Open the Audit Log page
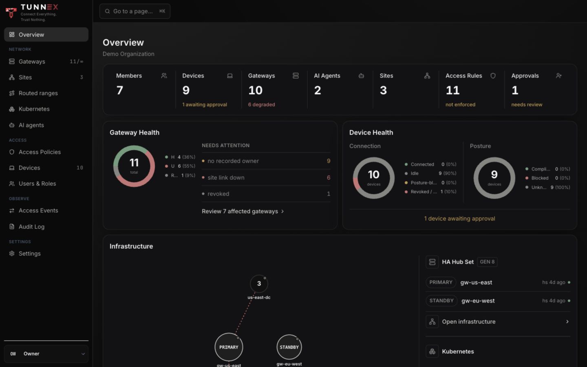 point(46,227)
